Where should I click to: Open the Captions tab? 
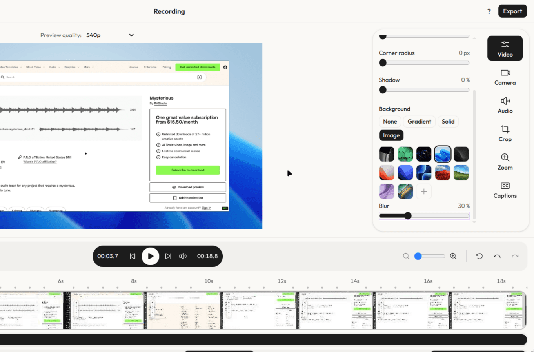pos(505,190)
